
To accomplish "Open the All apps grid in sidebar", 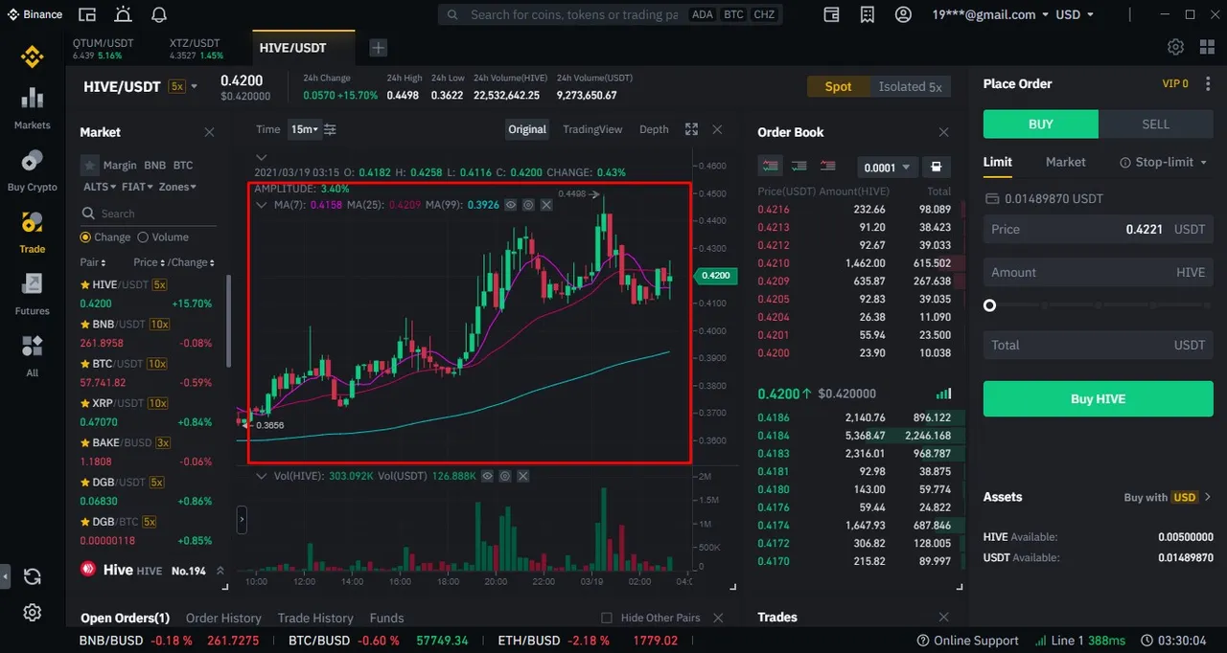I will [32, 354].
